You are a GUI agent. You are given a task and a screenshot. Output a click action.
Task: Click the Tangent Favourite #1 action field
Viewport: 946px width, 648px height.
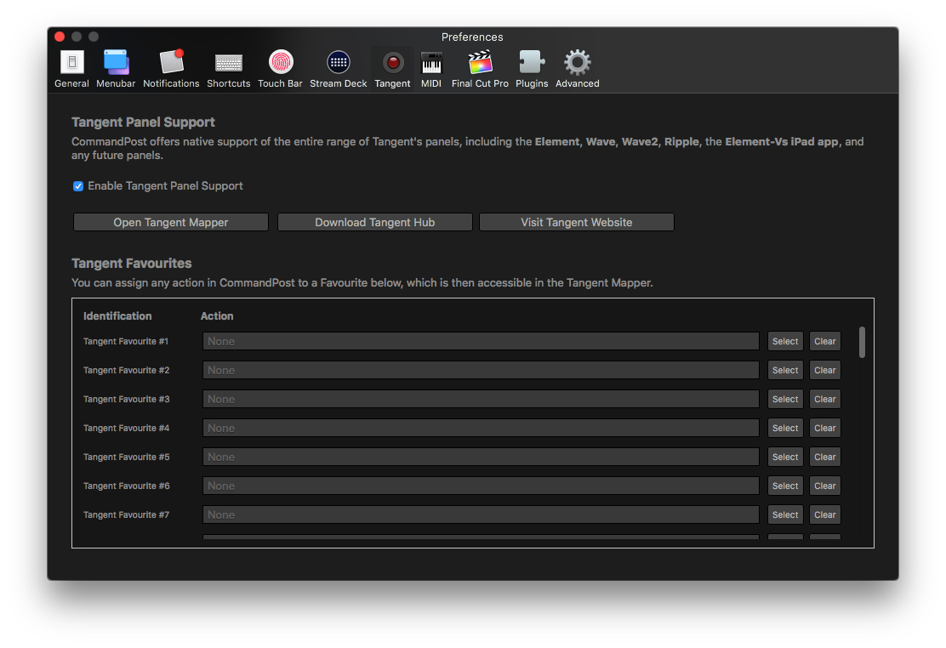coord(481,342)
